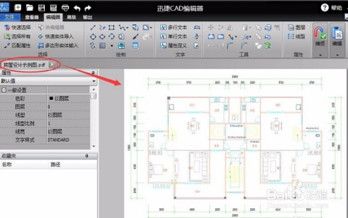Click Match Properties (匹配属性)
Viewport: 348px width, 218px height.
17,45
